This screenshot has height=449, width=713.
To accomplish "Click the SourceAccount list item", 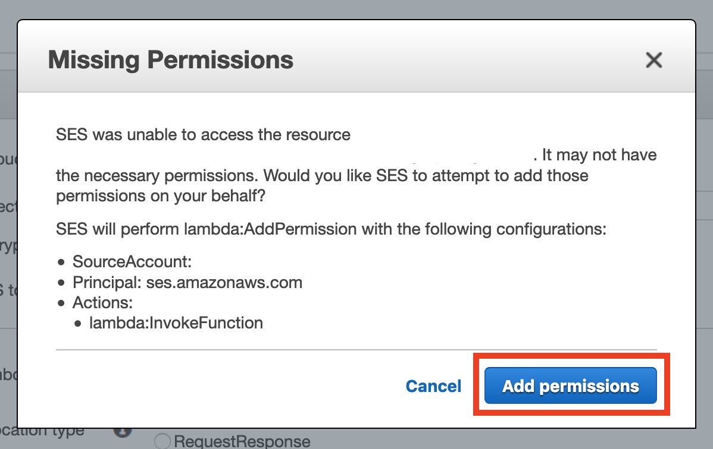I will [132, 262].
